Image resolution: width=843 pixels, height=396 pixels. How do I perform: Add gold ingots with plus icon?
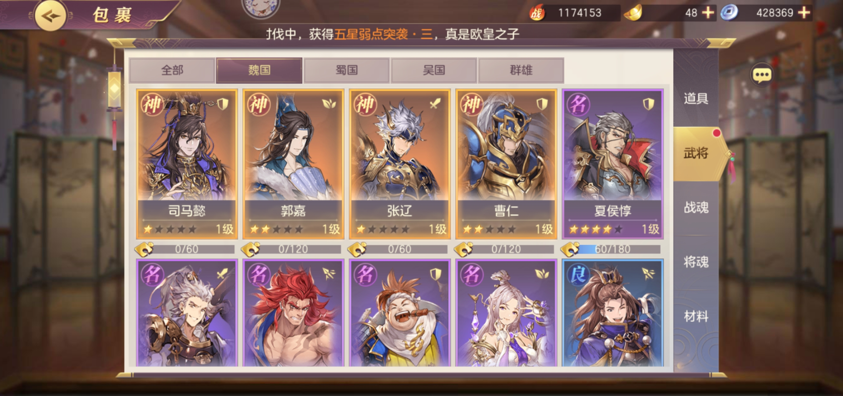(708, 13)
